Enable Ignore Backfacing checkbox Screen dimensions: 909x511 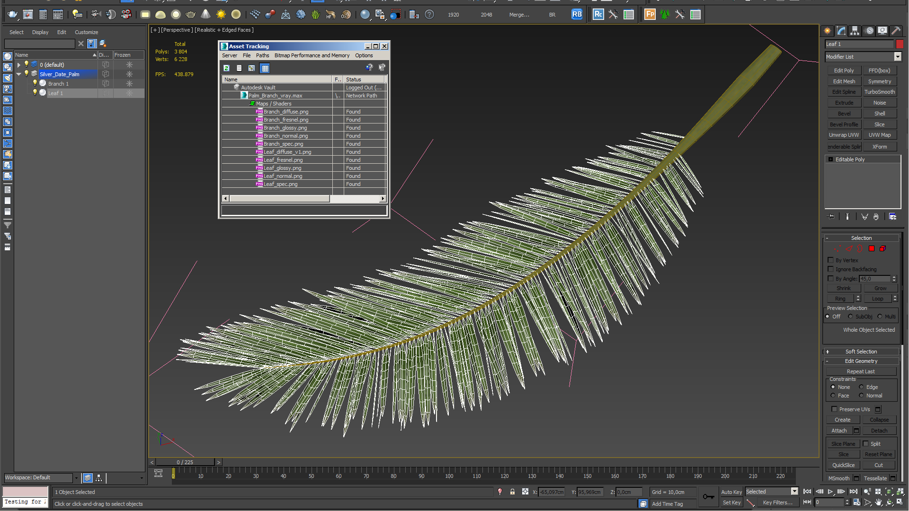click(830, 269)
